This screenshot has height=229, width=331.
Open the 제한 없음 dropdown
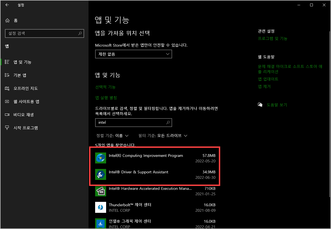133,54
